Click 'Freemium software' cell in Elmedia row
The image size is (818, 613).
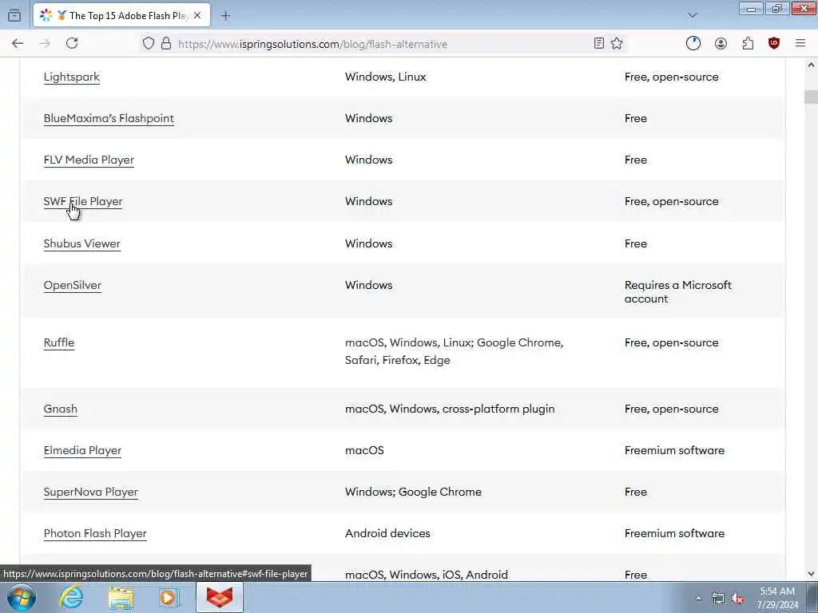tap(674, 450)
